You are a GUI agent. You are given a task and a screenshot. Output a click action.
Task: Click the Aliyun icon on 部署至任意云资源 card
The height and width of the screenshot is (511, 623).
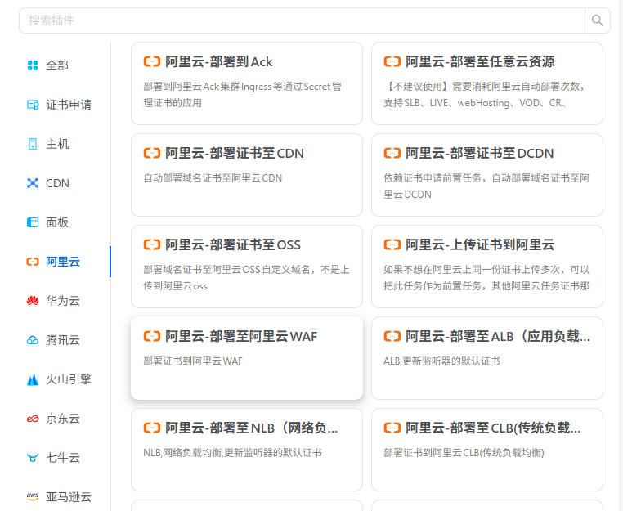pos(392,61)
